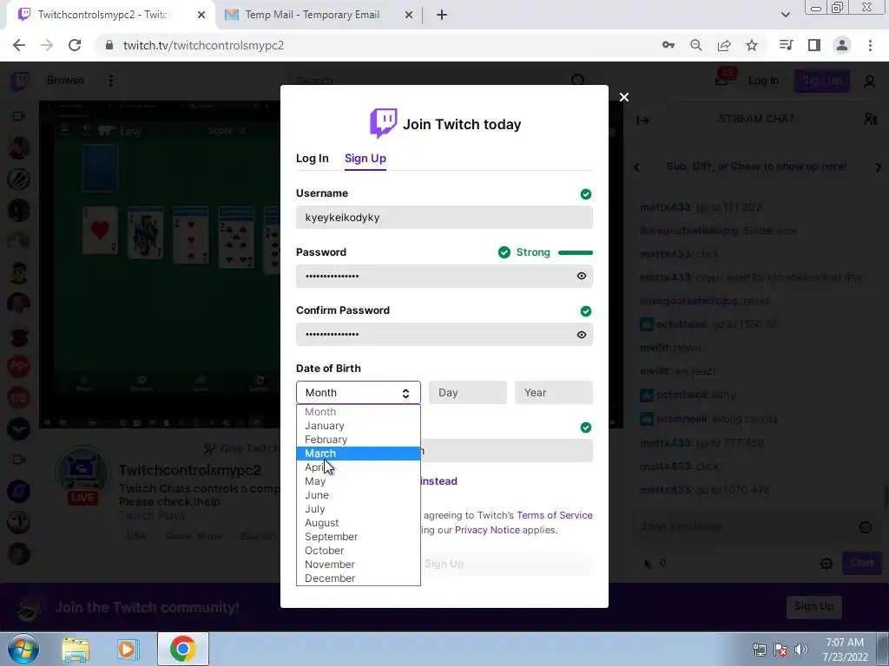The height and width of the screenshot is (666, 889).
Task: Click the Day field
Action: (467, 393)
